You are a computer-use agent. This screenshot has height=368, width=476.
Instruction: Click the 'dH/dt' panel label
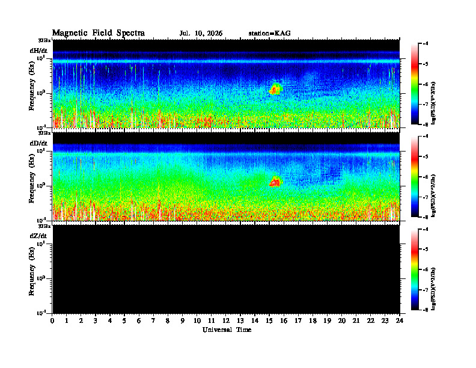point(38,51)
